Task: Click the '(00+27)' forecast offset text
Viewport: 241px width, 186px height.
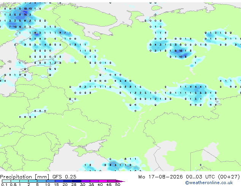Action: click(x=229, y=177)
